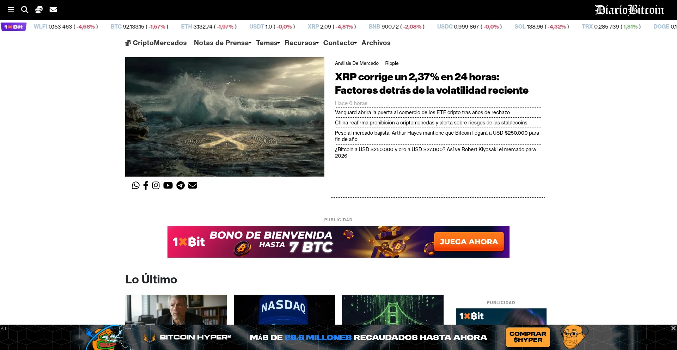This screenshot has height=350, width=677.
Task: Open the hamburger menu icon
Action: coord(11,10)
